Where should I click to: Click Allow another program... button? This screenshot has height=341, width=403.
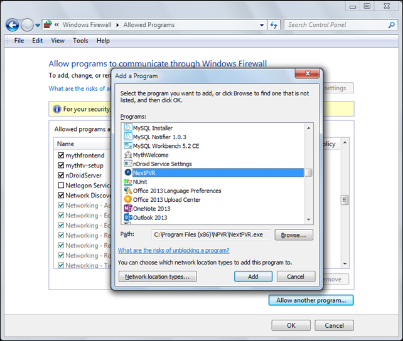coord(311,300)
